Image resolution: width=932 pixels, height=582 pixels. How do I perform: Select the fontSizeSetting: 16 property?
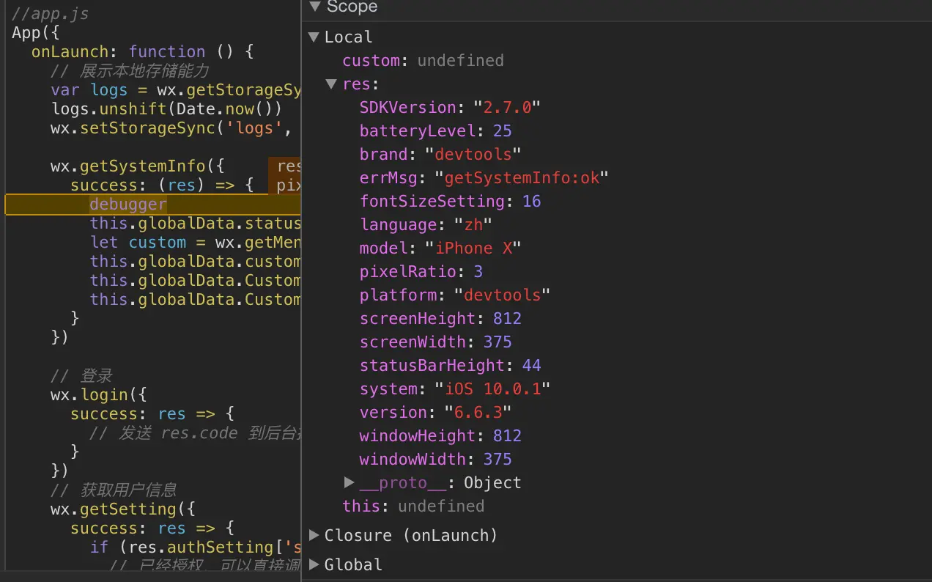pyautogui.click(x=450, y=201)
